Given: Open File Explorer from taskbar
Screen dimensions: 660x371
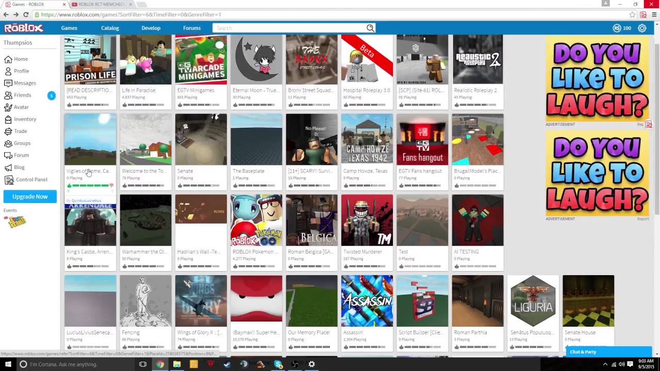Looking at the screenshot, I should 177,364.
